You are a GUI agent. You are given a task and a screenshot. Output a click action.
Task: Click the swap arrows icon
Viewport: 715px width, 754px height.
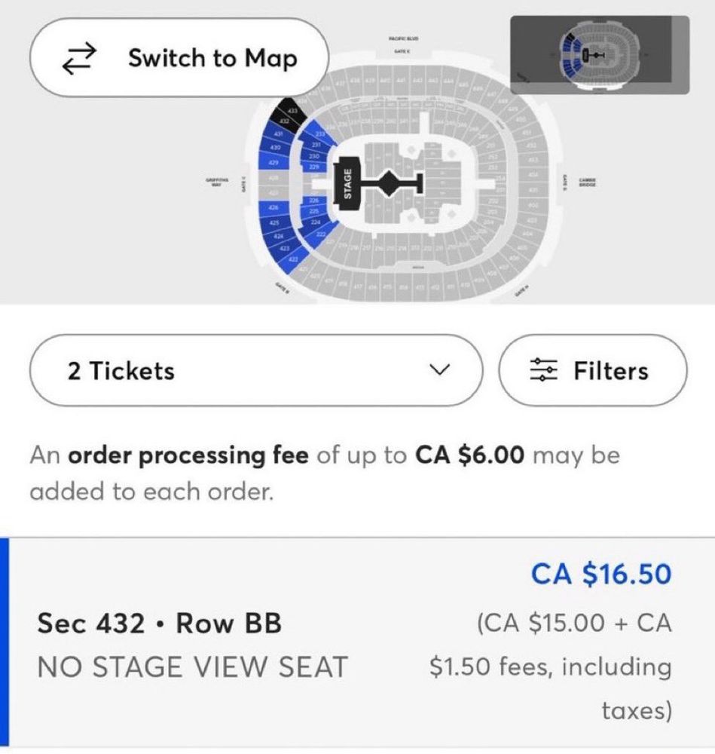(80, 58)
